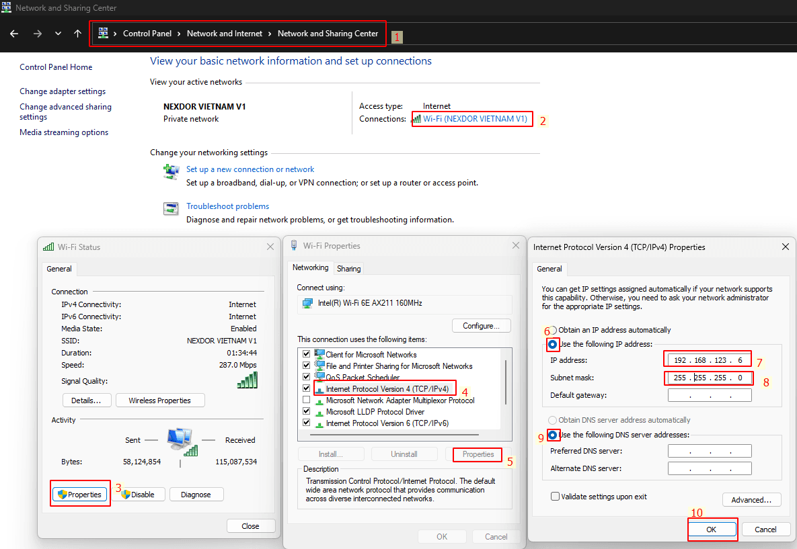Open Control Panel Home link
This screenshot has width=797, height=549.
(x=56, y=67)
